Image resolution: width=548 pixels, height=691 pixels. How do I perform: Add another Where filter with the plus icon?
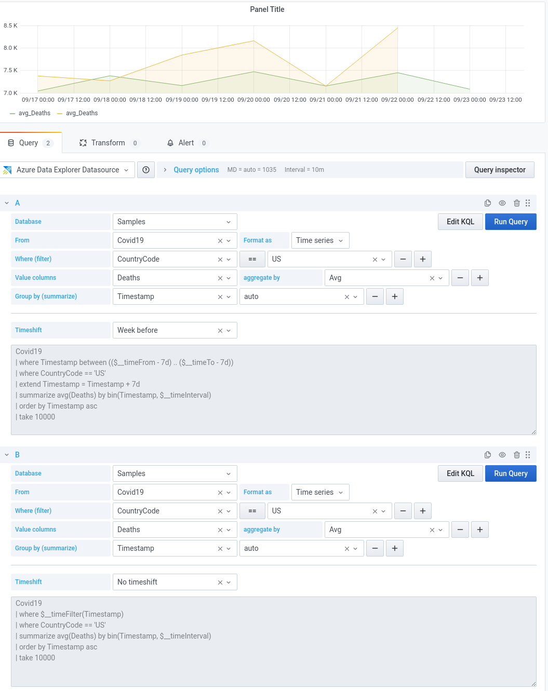pyautogui.click(x=422, y=259)
